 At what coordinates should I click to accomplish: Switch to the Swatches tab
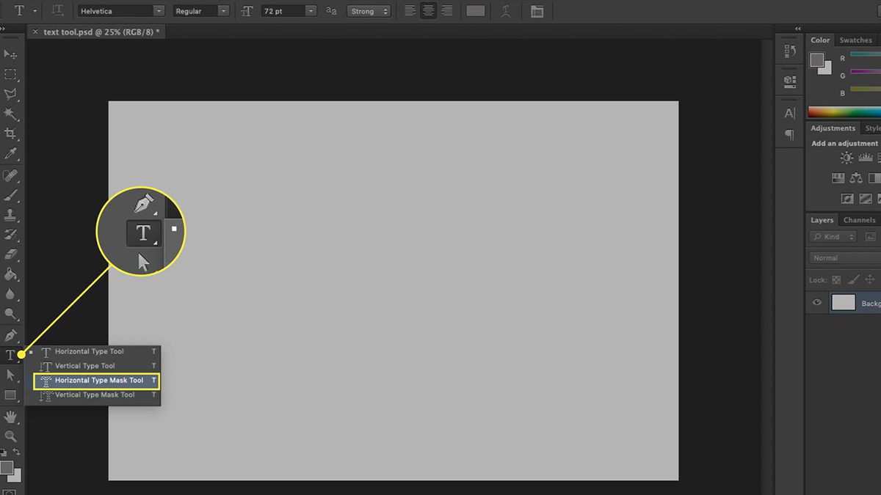tap(856, 40)
